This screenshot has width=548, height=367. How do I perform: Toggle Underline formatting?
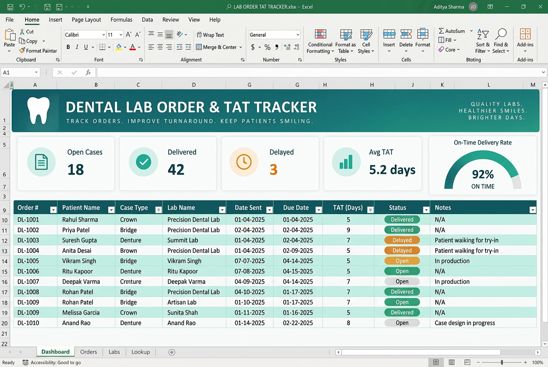tap(86, 47)
